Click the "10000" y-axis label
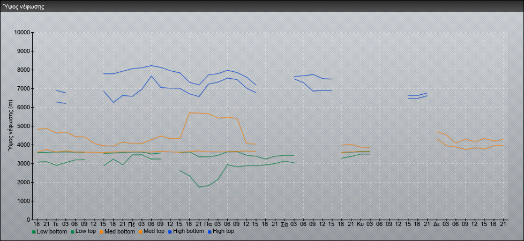The image size is (524, 241). click(23, 33)
